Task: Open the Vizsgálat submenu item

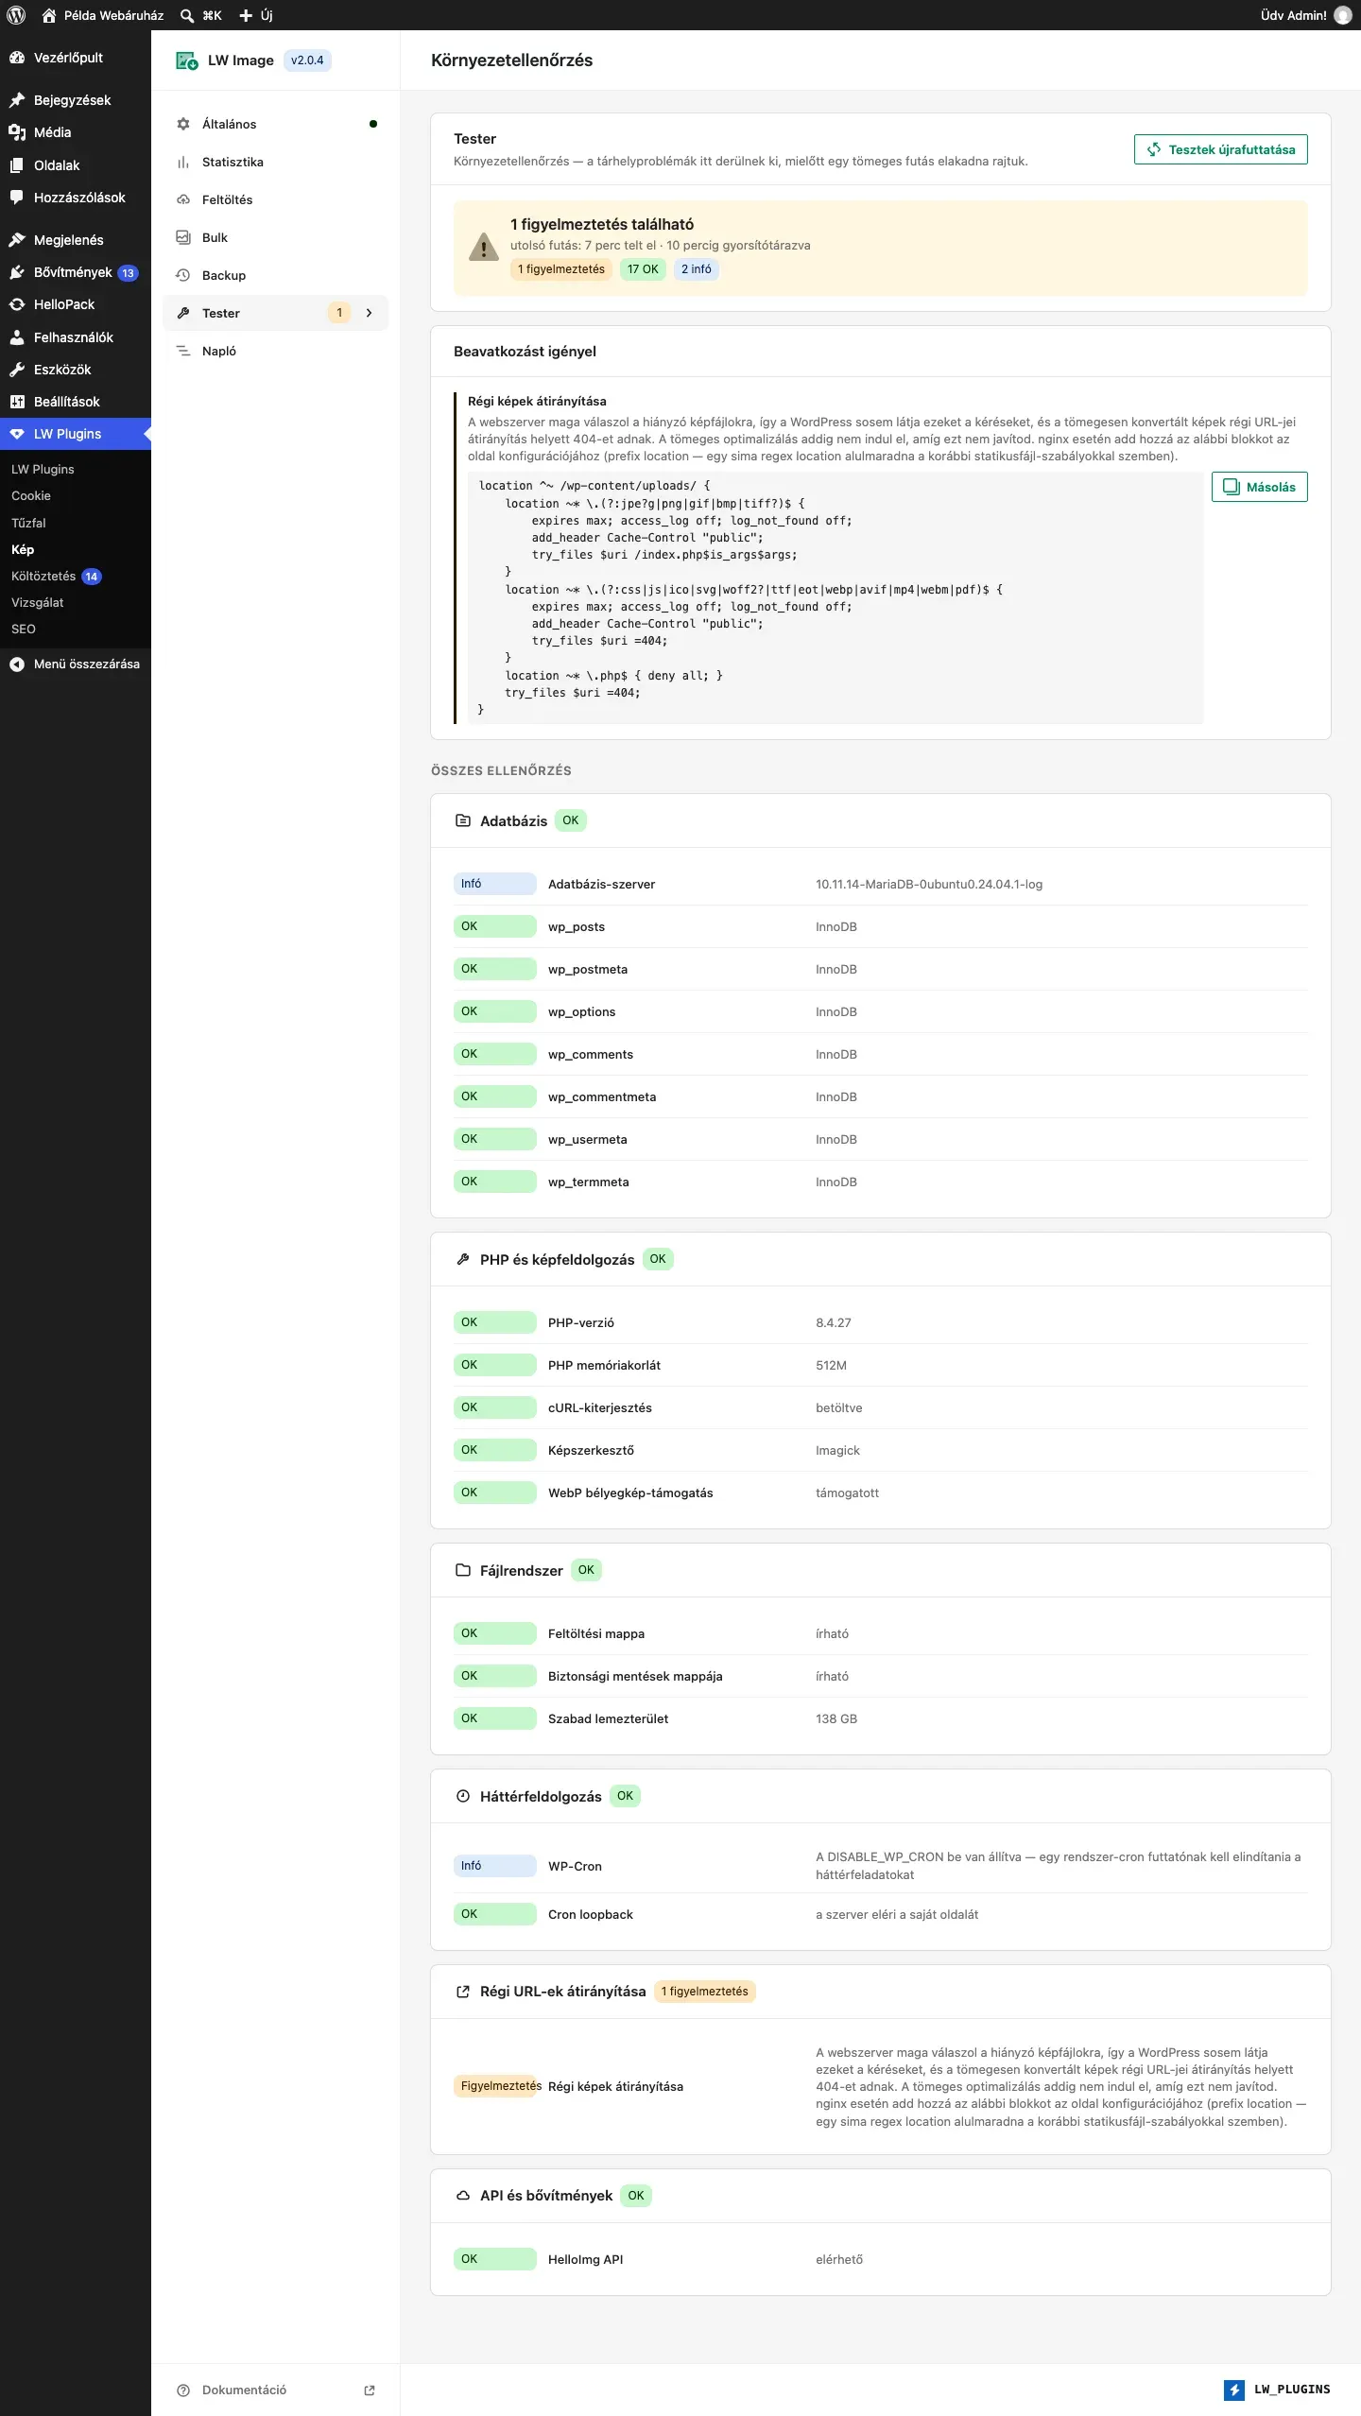Action: [38, 602]
